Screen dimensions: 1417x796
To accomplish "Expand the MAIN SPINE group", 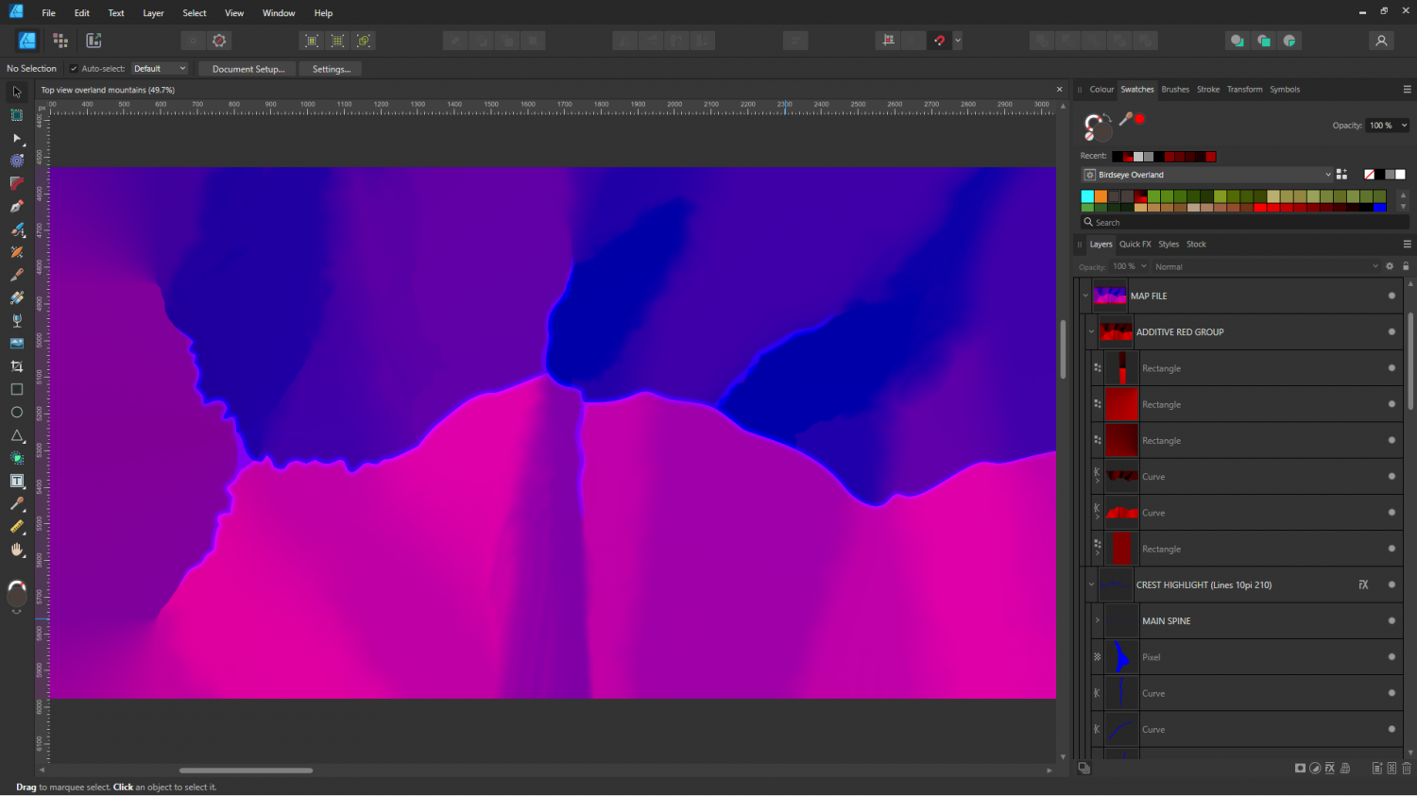I will click(1097, 620).
